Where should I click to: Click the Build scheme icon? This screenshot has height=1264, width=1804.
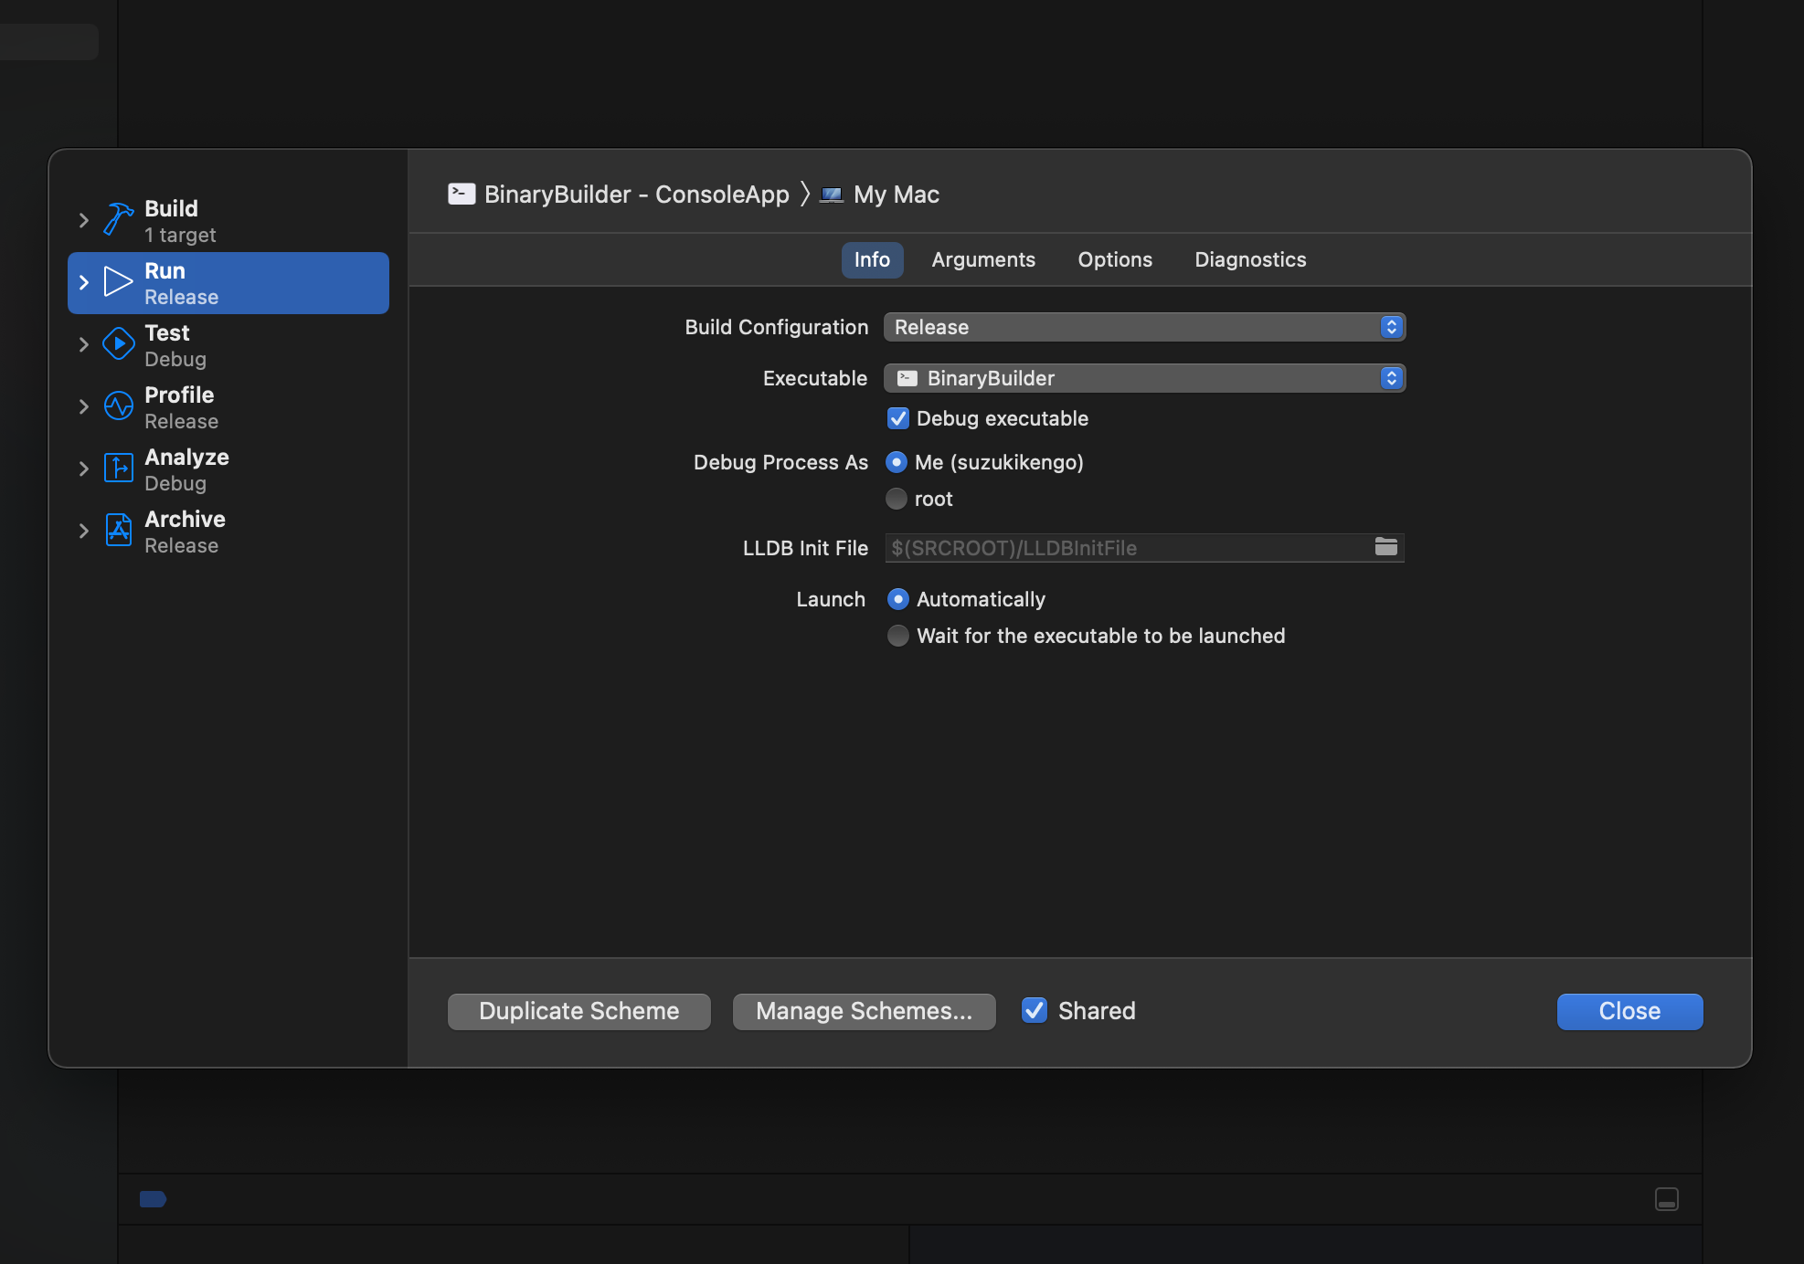tap(119, 219)
